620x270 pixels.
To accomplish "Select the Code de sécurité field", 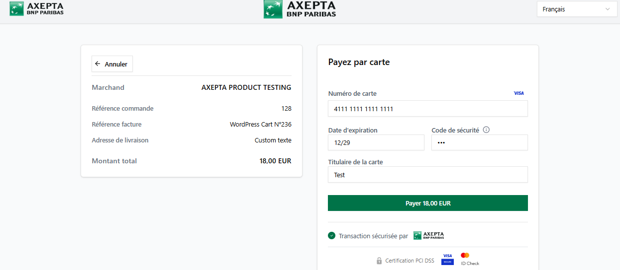I will [x=479, y=142].
